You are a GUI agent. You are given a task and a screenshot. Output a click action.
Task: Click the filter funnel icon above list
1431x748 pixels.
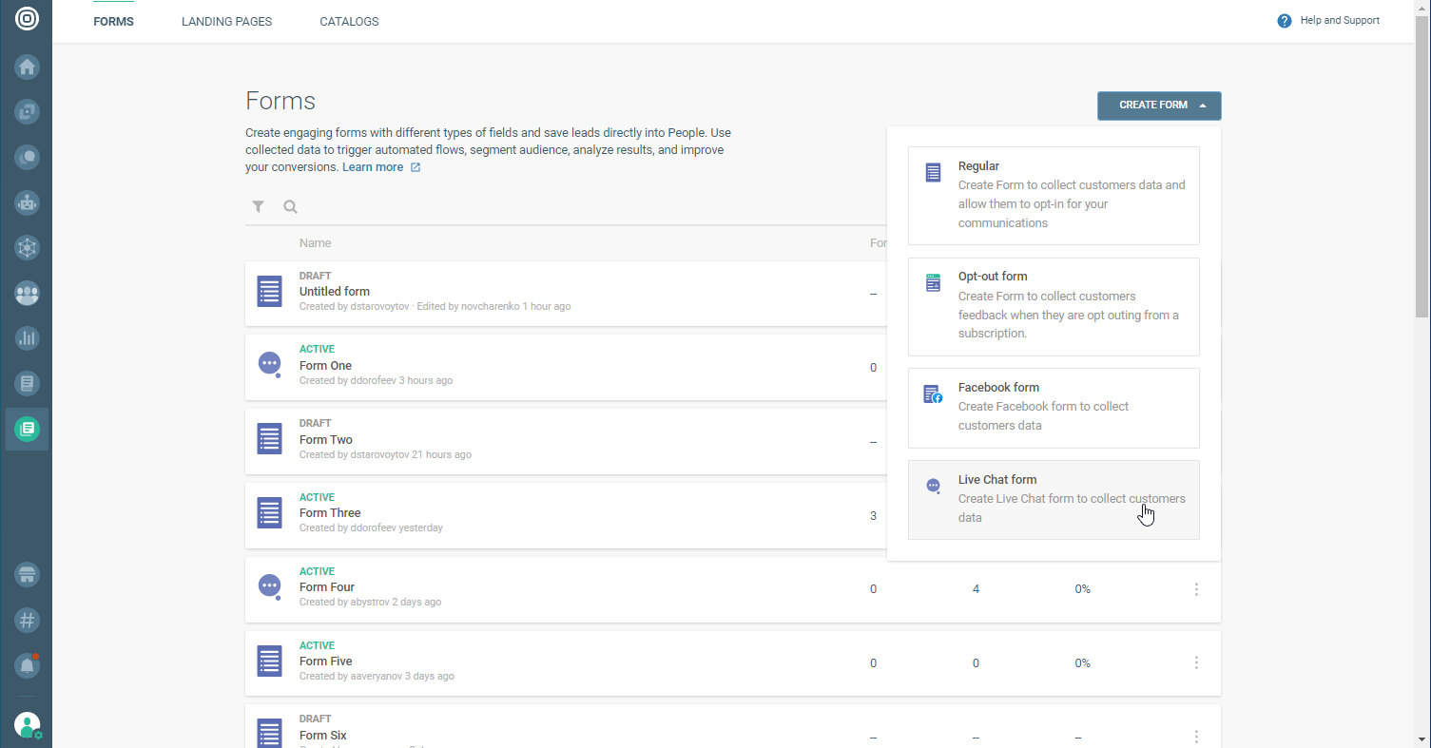pos(258,206)
